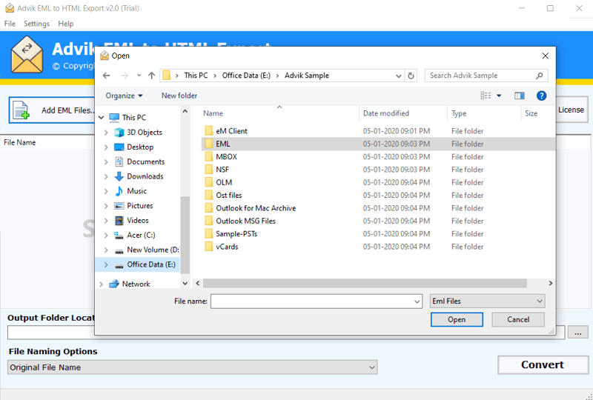Select Videos in navigation pane
593x400 pixels.
[x=138, y=221]
